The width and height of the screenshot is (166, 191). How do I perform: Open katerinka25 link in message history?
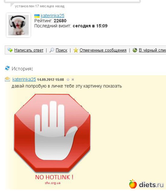24,79
